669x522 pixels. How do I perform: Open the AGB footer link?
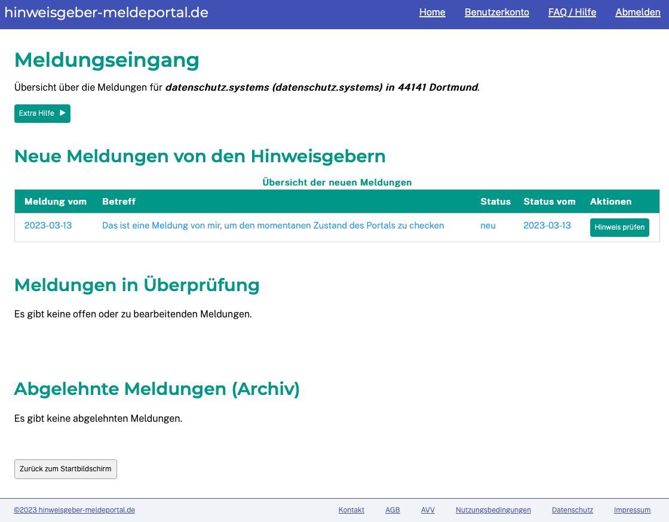[x=392, y=510]
